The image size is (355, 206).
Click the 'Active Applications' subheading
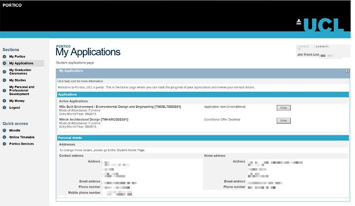coord(73,102)
